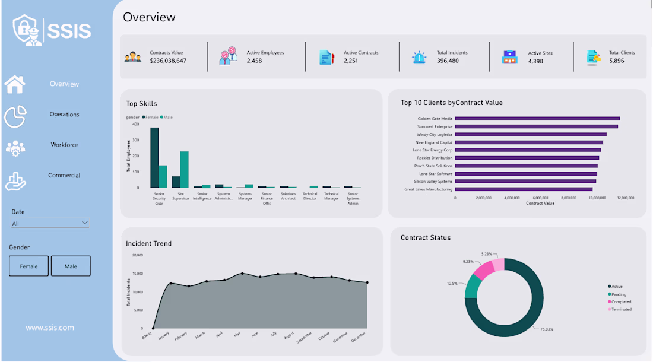This screenshot has width=653, height=362.
Task: Click the New England Capital bar
Action: (x=529, y=142)
